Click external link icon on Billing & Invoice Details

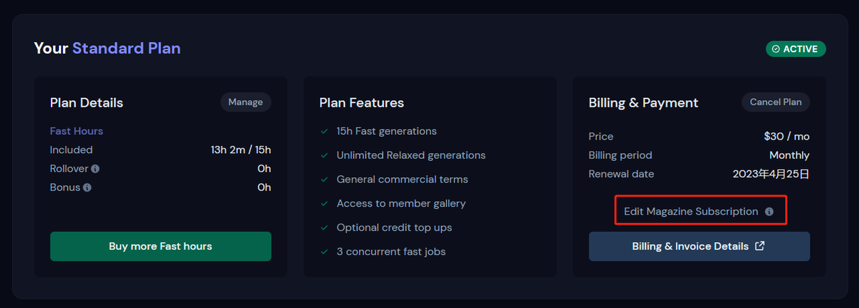point(760,246)
